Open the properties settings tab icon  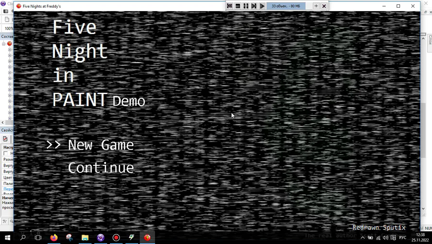click(x=5, y=139)
